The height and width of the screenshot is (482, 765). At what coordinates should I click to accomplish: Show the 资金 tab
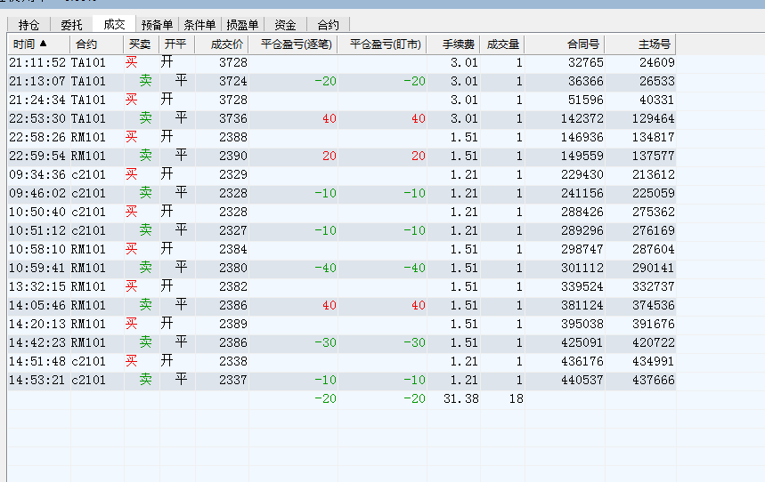point(285,25)
